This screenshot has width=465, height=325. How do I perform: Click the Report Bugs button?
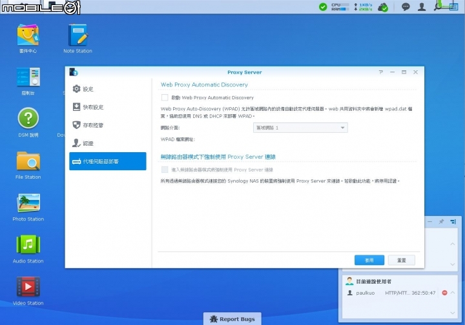pos(232,319)
